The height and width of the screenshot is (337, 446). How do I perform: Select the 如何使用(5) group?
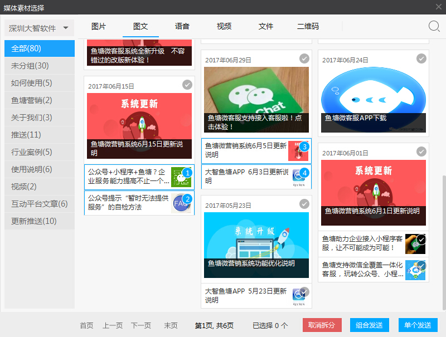(40, 83)
